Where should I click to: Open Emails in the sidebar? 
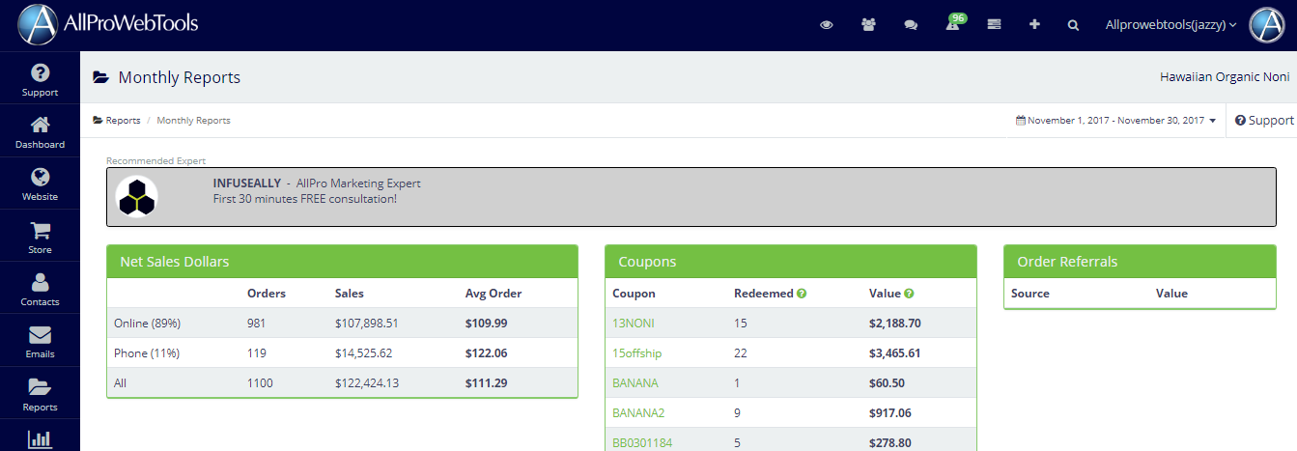40,343
